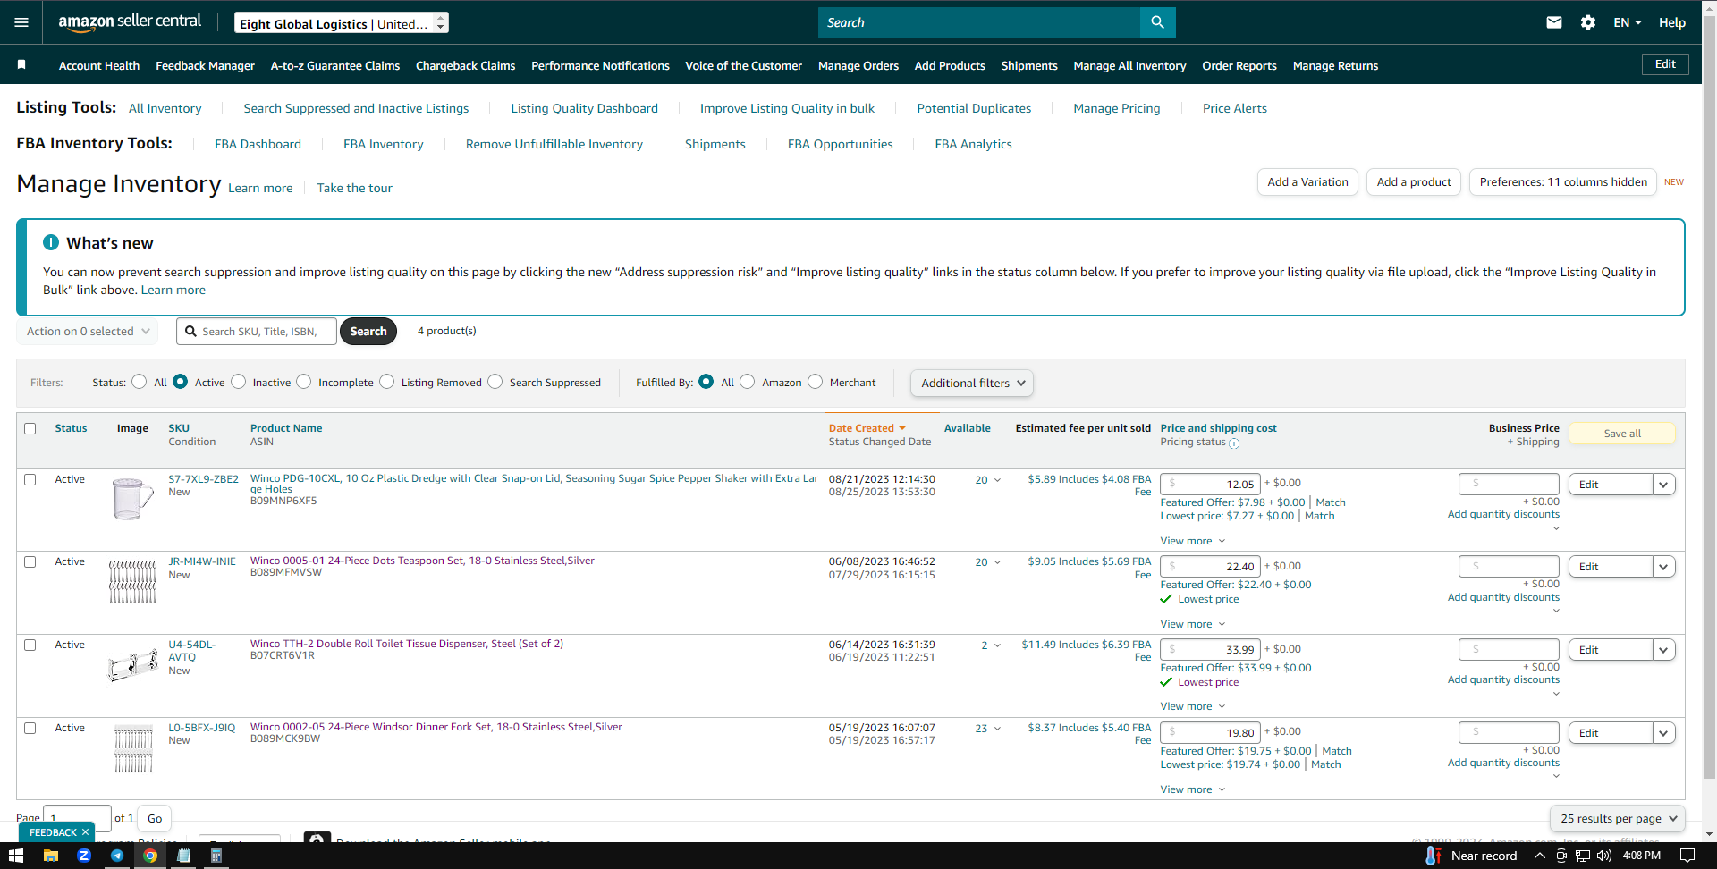Viewport: 1717px width, 869px height.
Task: Show hidden tray icons chevron
Action: point(1540,856)
